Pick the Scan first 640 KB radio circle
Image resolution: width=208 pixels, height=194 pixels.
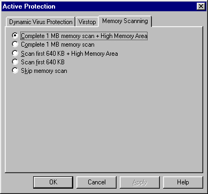pyautogui.click(x=15, y=62)
